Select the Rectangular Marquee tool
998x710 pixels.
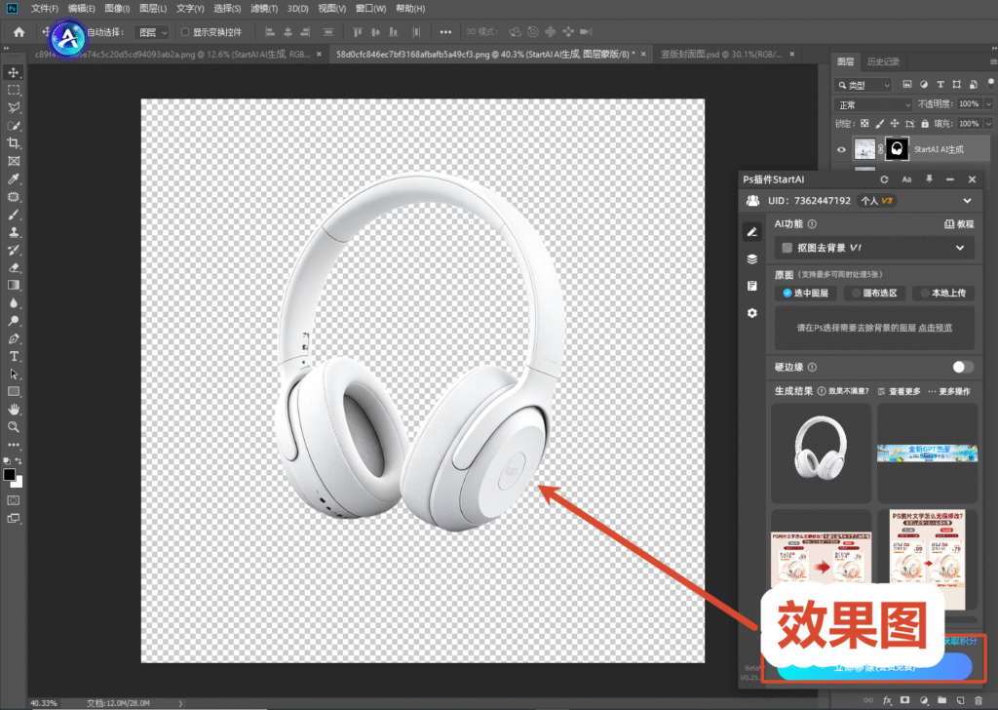click(14, 90)
